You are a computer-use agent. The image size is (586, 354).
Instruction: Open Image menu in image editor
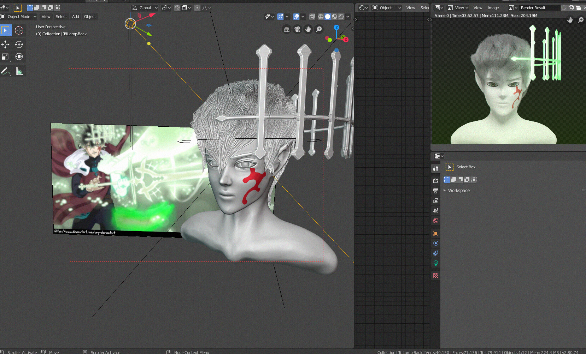493,8
